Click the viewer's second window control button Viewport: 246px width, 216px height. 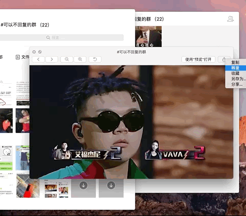[x=40, y=52]
